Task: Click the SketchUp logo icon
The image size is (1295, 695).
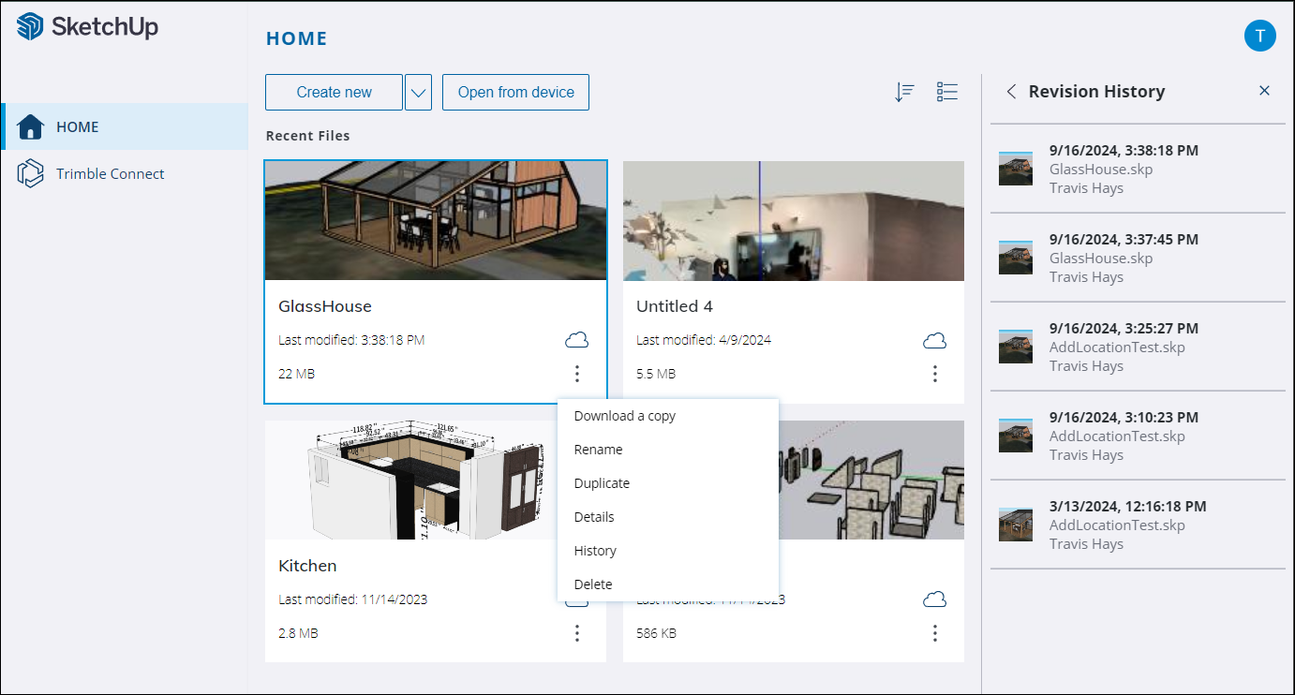Action: click(x=31, y=27)
